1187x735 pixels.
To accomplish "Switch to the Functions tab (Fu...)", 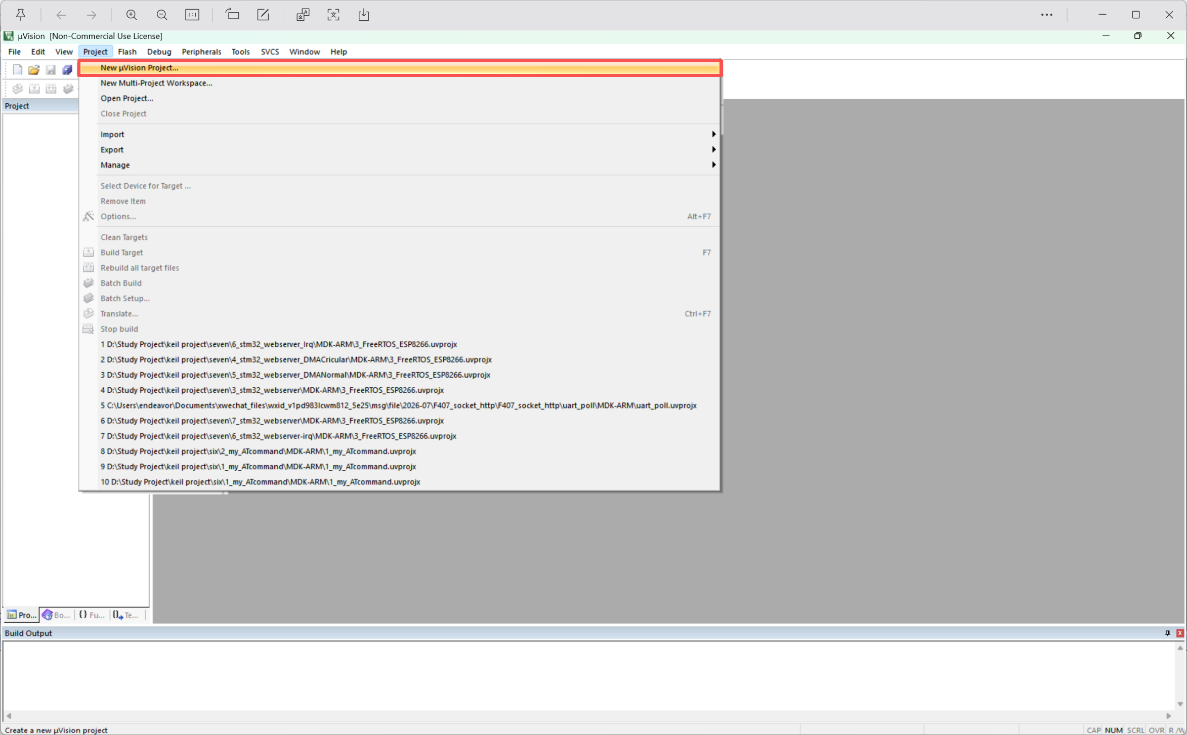I will pos(92,615).
